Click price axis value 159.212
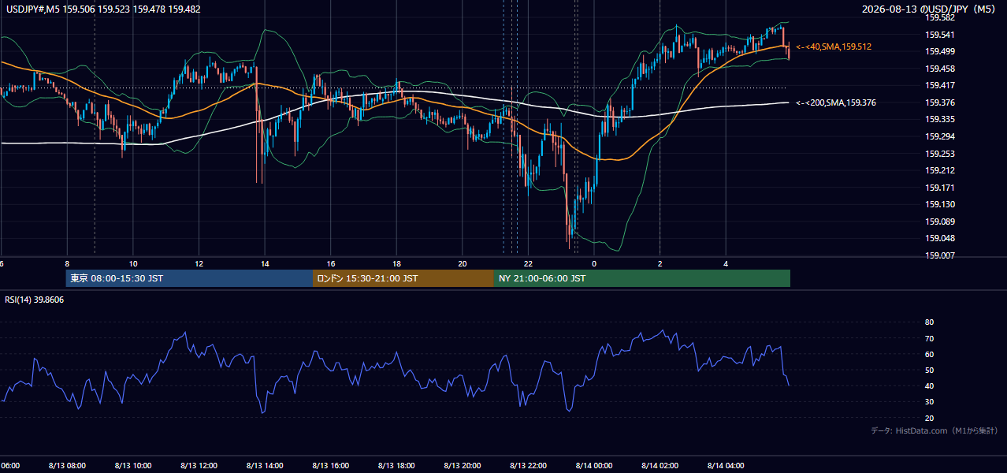 (x=939, y=170)
